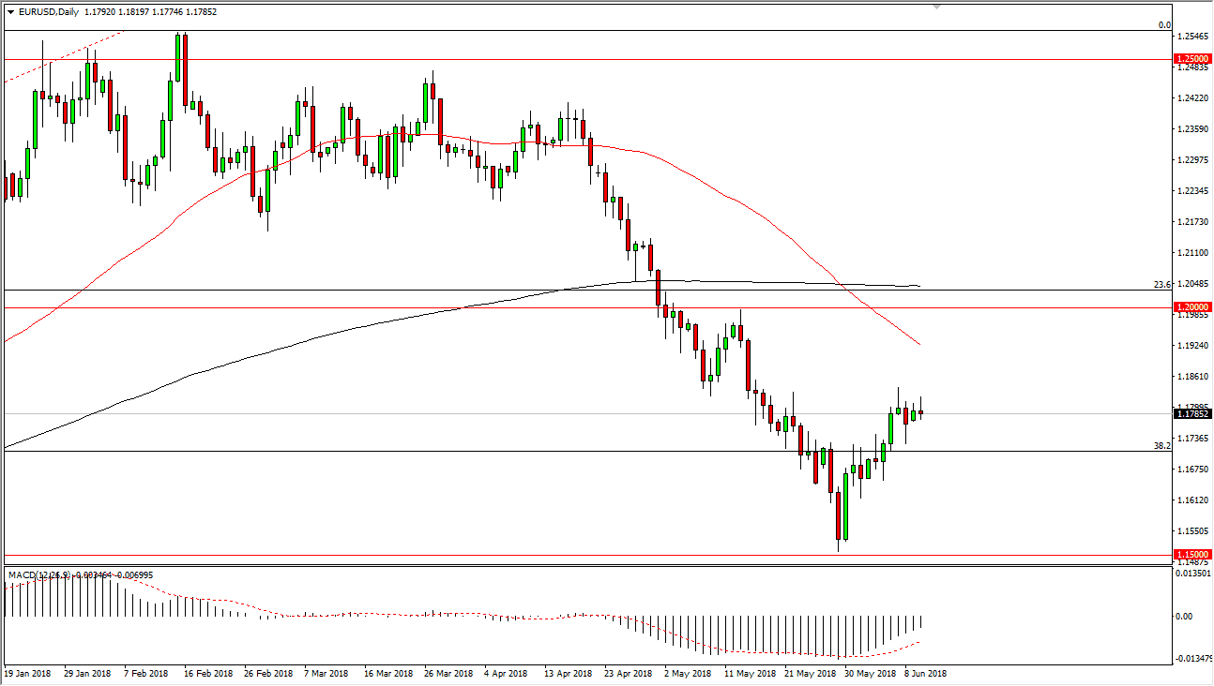Viewport: 1214px width, 686px height.
Task: Select the MACD(12,26,9) indicator label
Action: 38,572
